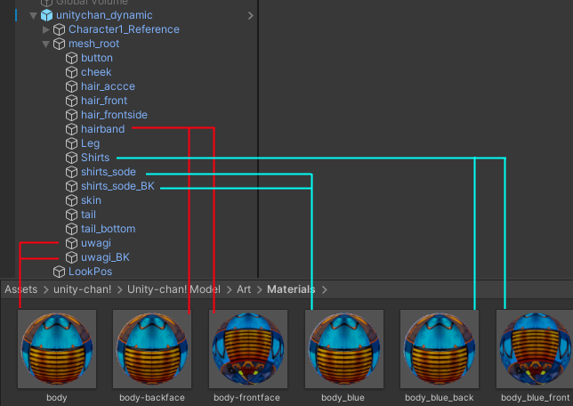Select the hair_front object
Screen dimensions: 573x406
tap(104, 101)
